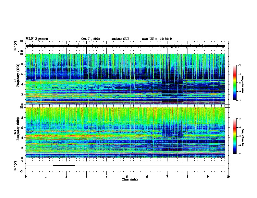Click the ch.1 frequency tick label "2"
Image resolution: width=257 pixels, height=198 pixels.
22,94
